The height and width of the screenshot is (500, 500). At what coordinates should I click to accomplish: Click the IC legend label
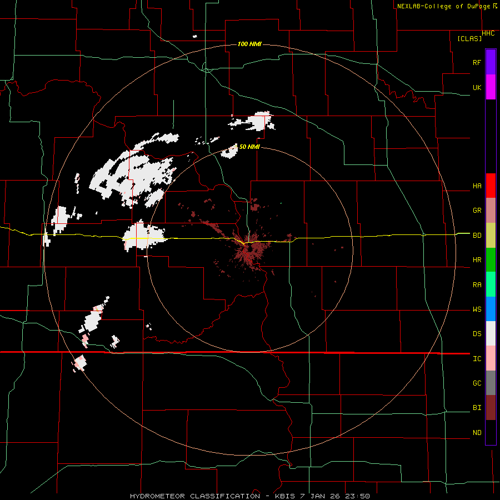(477, 359)
